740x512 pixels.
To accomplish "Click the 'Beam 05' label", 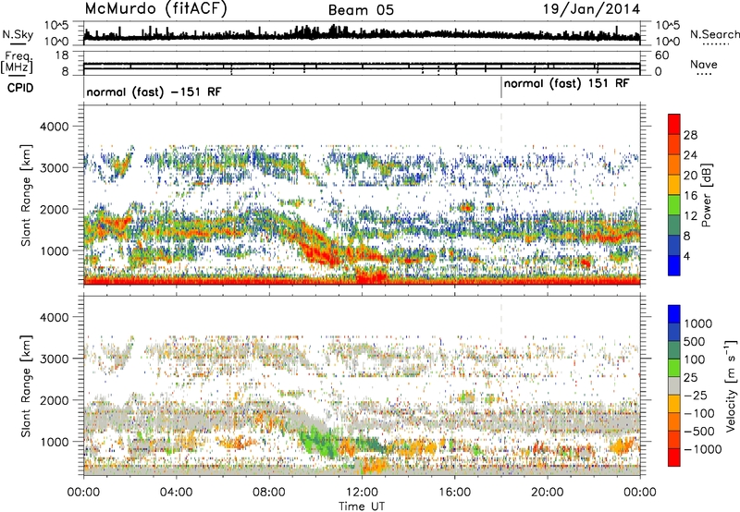I will point(361,10).
